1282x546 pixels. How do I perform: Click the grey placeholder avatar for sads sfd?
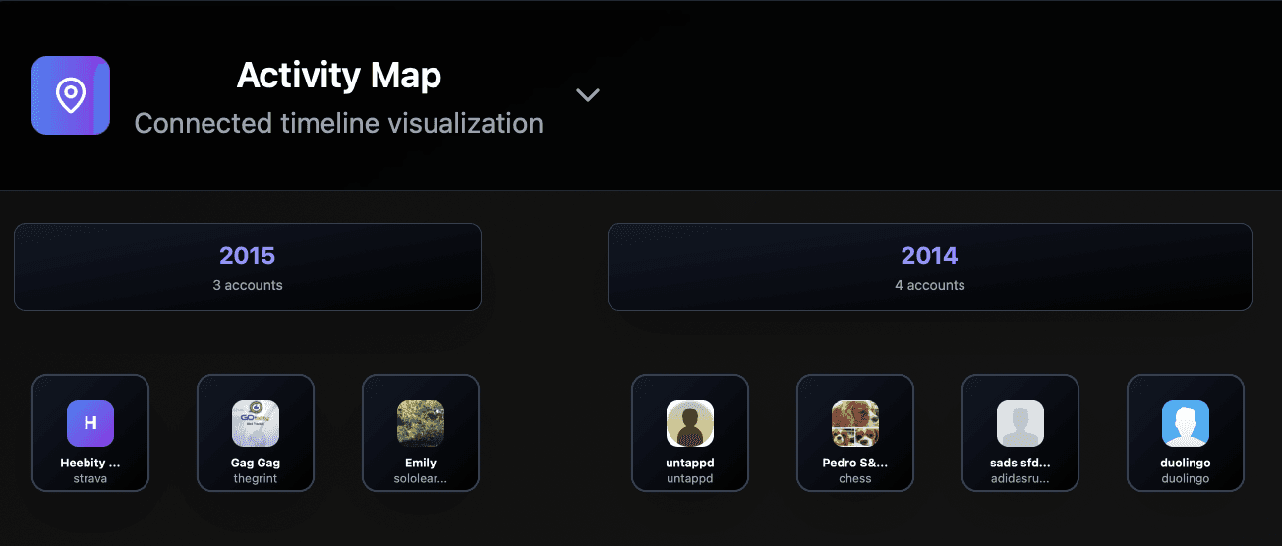[x=1020, y=423]
